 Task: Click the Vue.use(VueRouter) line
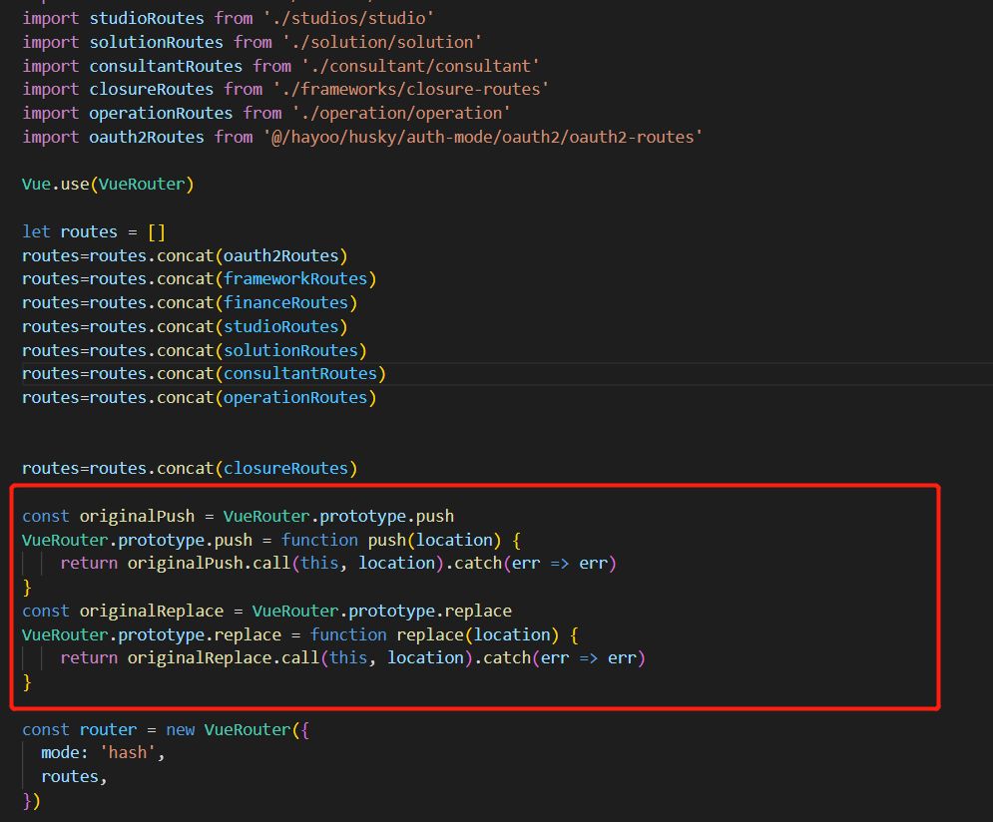coord(108,185)
